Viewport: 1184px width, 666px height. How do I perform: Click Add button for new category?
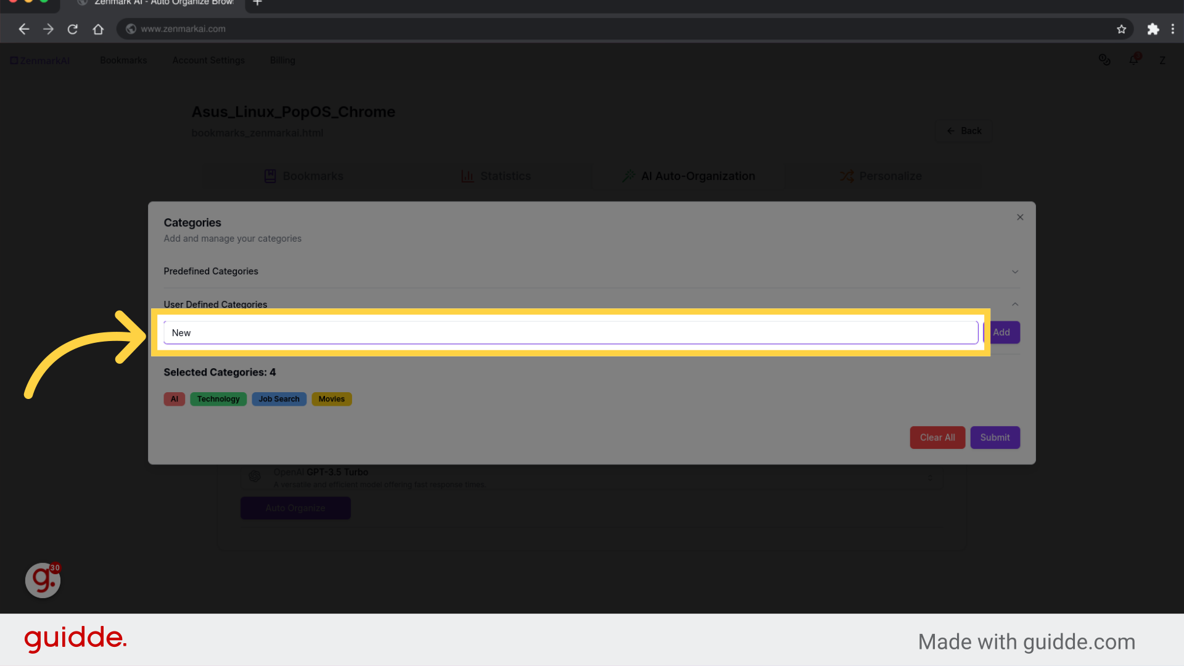pyautogui.click(x=1002, y=332)
